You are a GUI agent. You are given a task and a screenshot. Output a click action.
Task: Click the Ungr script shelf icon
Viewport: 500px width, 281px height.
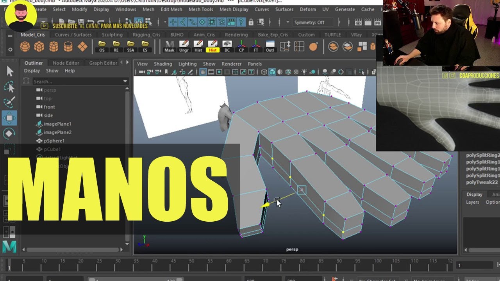pos(184,46)
